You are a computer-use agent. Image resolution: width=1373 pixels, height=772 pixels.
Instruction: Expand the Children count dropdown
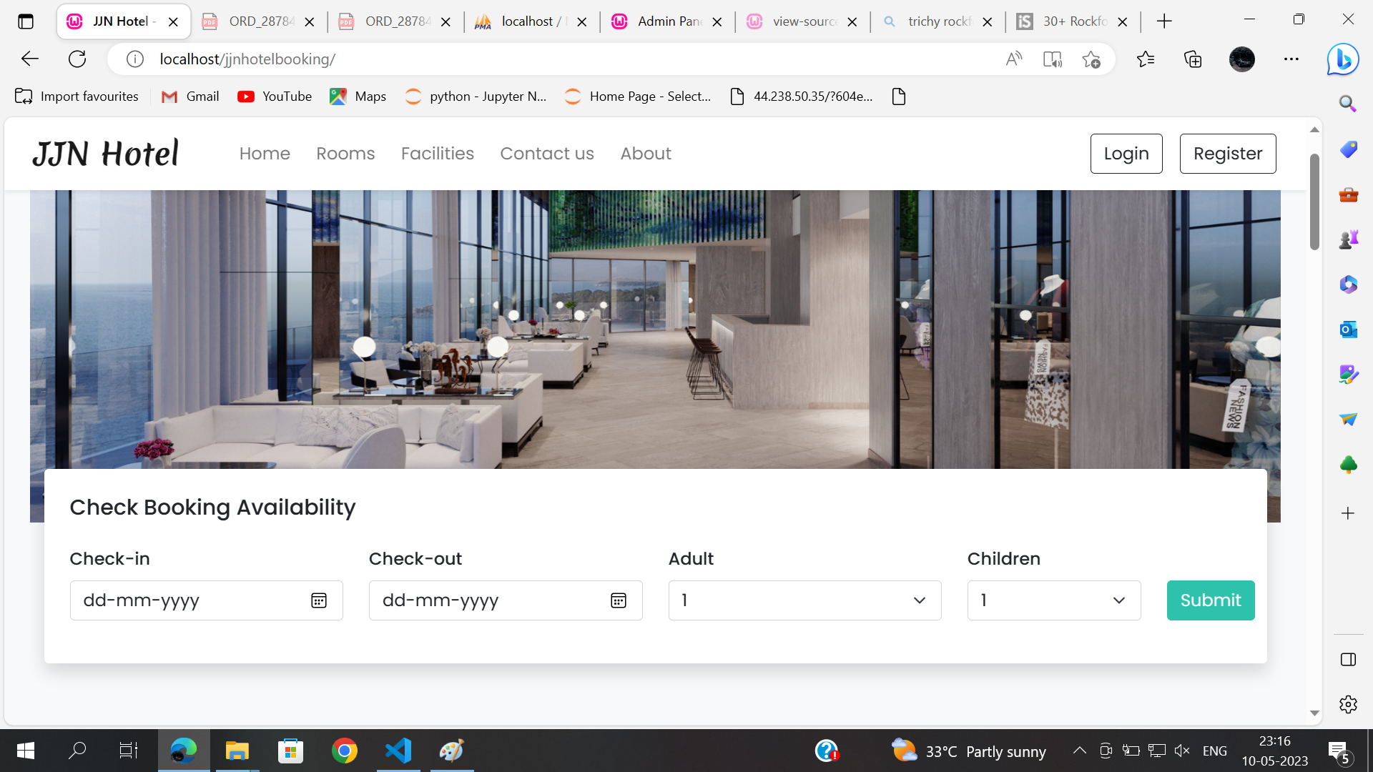pyautogui.click(x=1053, y=600)
